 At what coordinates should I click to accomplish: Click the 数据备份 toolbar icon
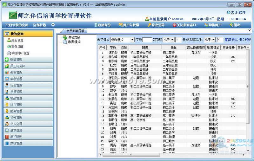pyautogui.click(x=96, y=25)
